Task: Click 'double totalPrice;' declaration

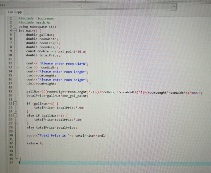Action: pos(43,55)
